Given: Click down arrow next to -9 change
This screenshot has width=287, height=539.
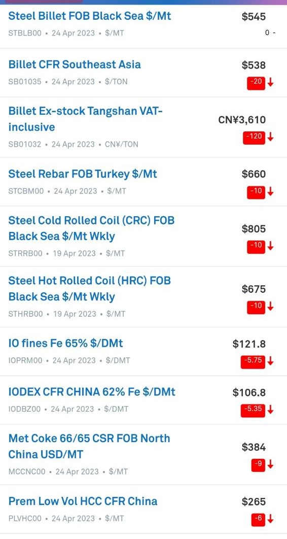Looking at the screenshot, I should pos(271,464).
